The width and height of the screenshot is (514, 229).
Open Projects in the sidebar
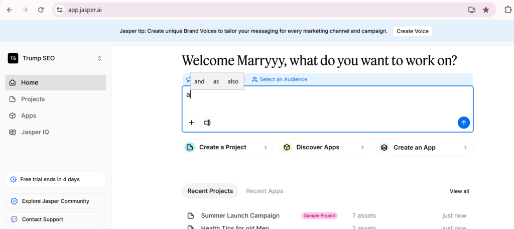click(x=33, y=99)
